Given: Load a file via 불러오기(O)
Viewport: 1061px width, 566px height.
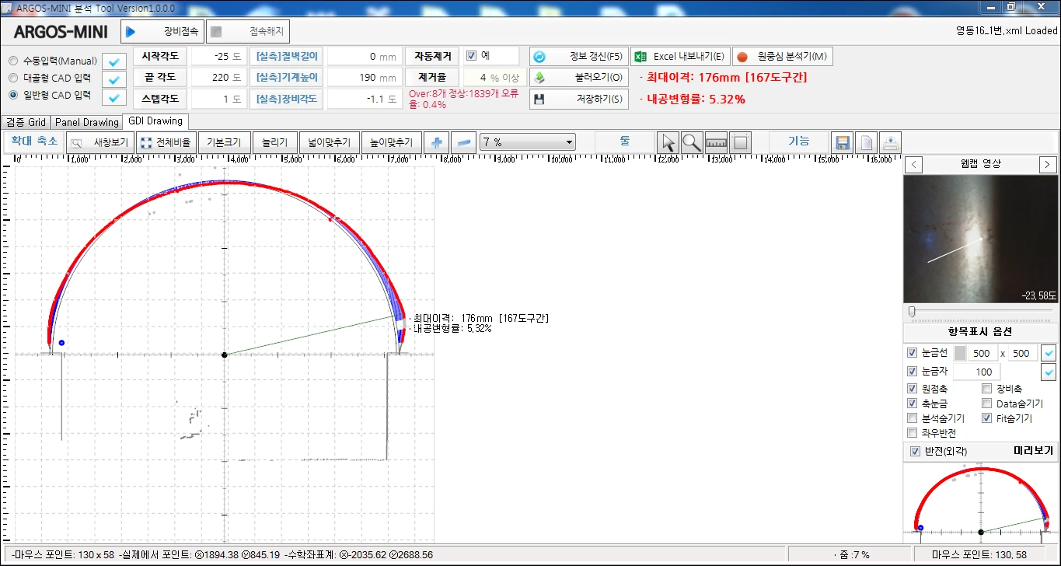Looking at the screenshot, I should 579,78.
